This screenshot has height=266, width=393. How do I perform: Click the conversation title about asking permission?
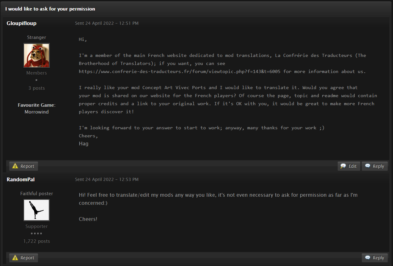(50, 9)
